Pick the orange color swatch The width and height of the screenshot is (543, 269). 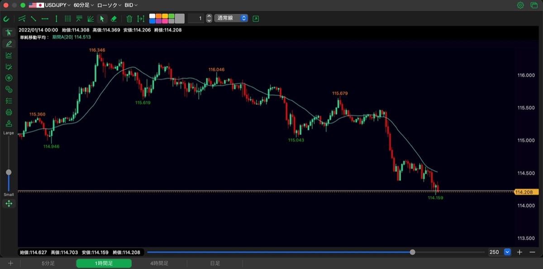(x=158, y=16)
